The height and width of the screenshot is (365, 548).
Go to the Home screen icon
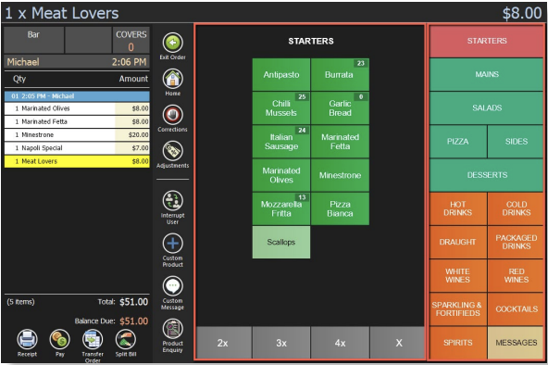point(173,79)
